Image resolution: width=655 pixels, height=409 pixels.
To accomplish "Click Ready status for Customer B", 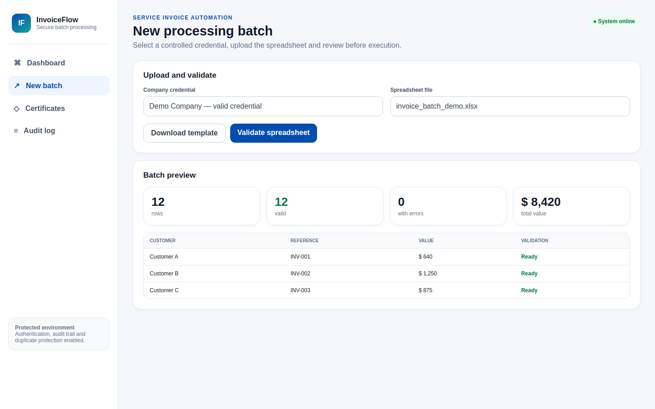I will (x=529, y=274).
